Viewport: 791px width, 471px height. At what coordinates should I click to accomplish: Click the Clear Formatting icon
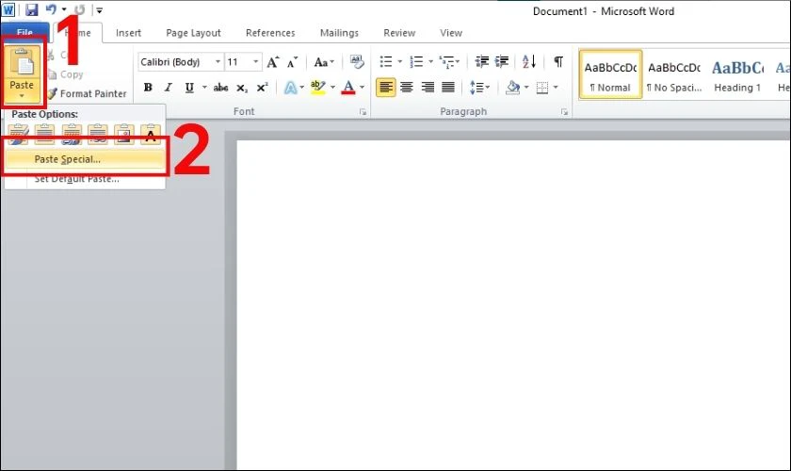[357, 62]
